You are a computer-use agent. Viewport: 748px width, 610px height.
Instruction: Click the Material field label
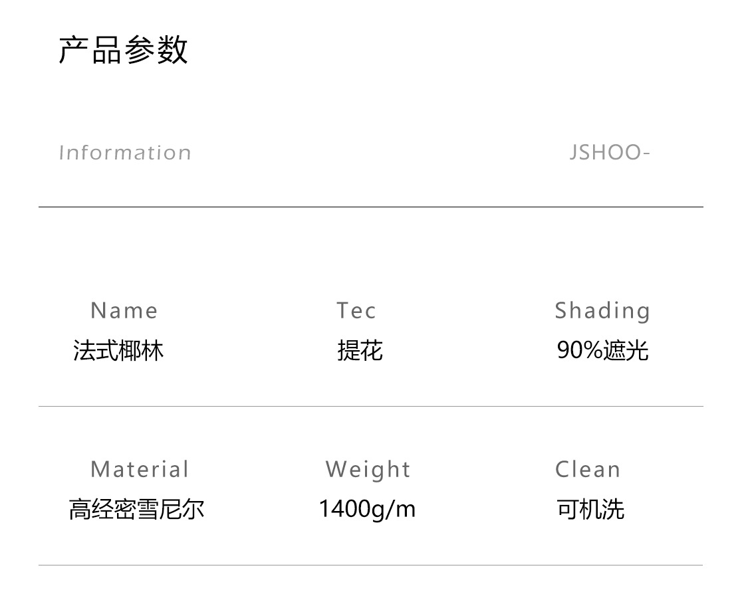click(x=140, y=469)
